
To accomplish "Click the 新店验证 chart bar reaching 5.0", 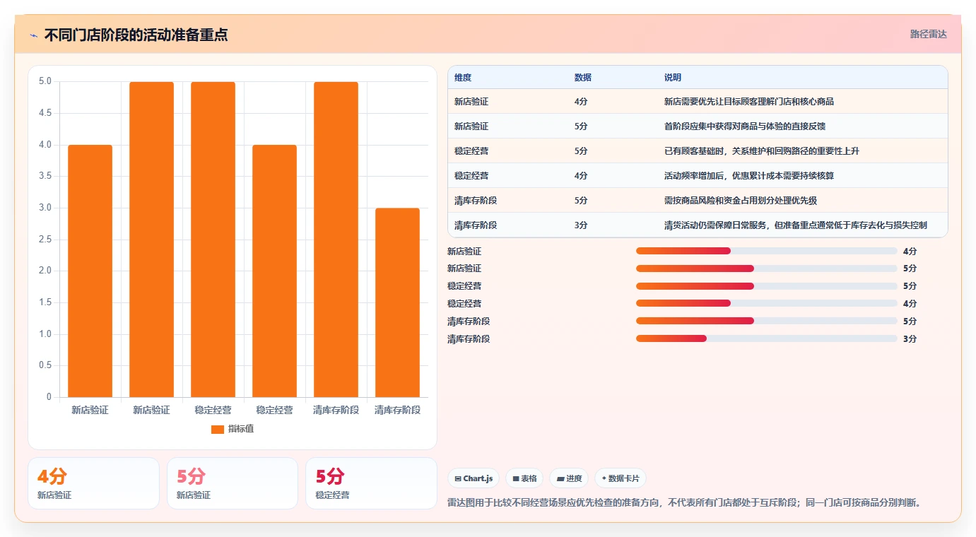I will [x=152, y=240].
